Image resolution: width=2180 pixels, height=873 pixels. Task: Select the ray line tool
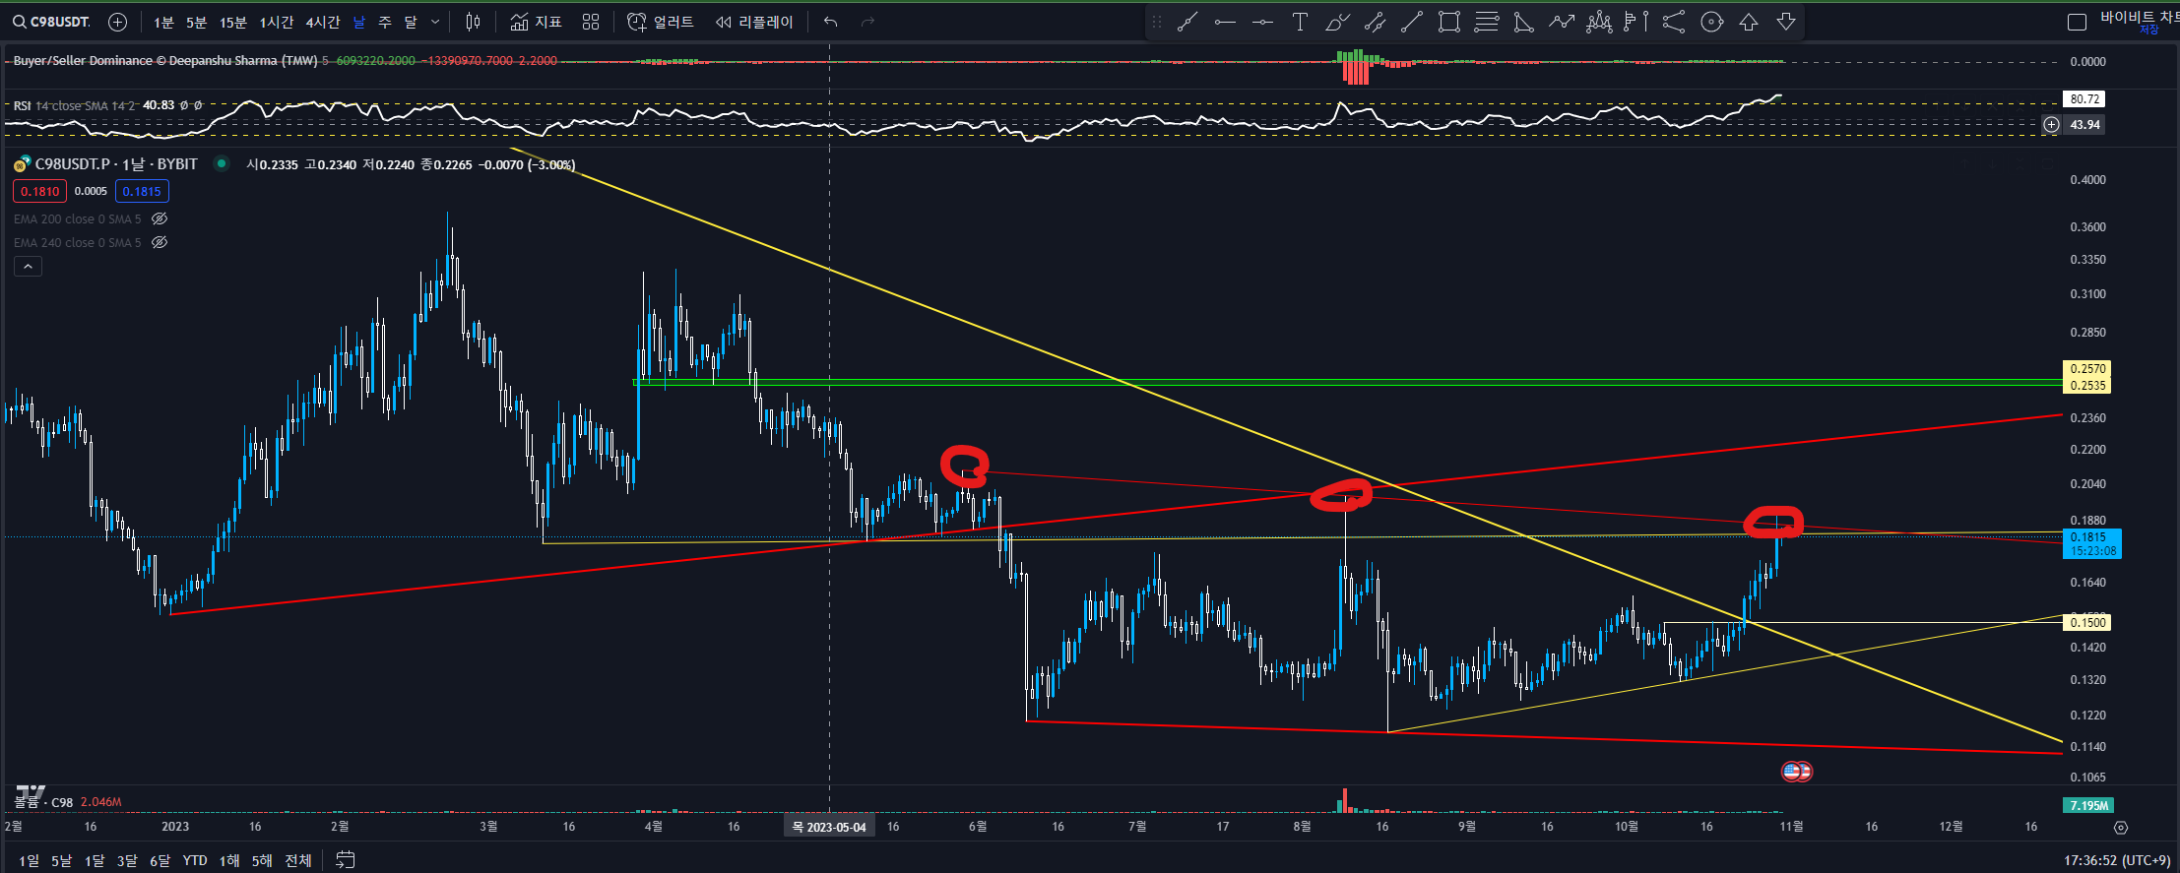(1412, 22)
